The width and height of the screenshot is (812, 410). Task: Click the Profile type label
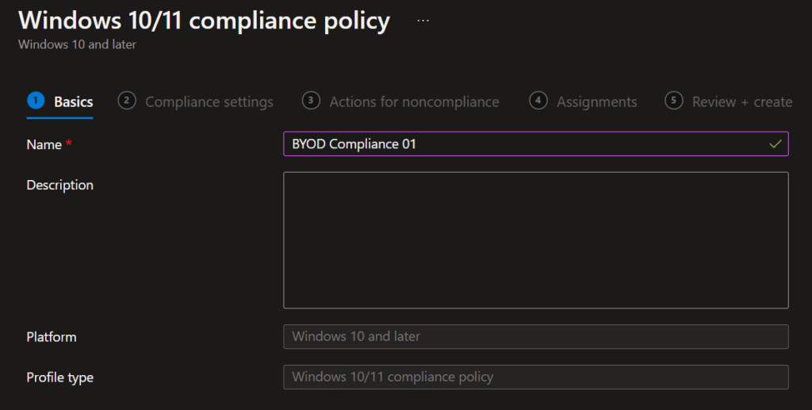[59, 377]
